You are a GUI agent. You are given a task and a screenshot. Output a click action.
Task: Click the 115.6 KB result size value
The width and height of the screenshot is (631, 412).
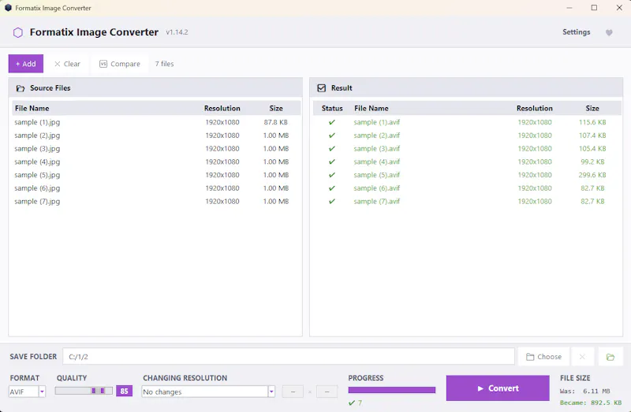[x=592, y=122]
